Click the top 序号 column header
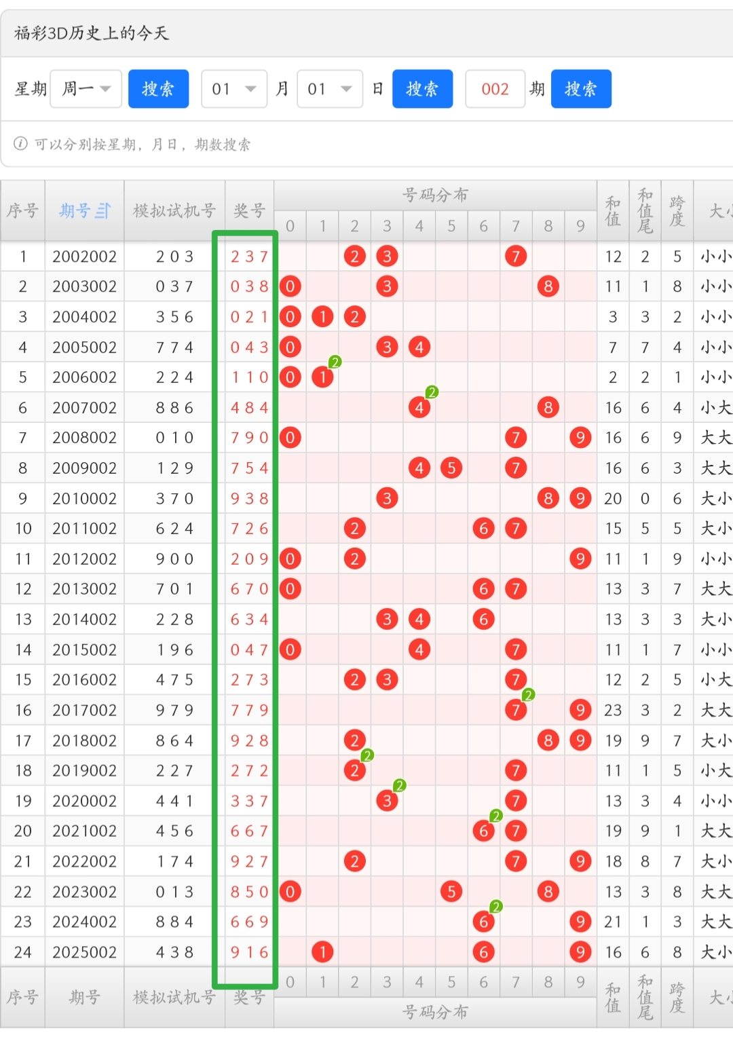The height and width of the screenshot is (1037, 733). click(22, 211)
